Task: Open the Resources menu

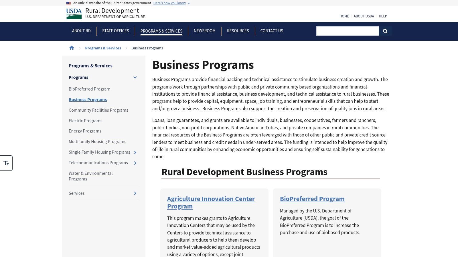Action: [x=238, y=31]
